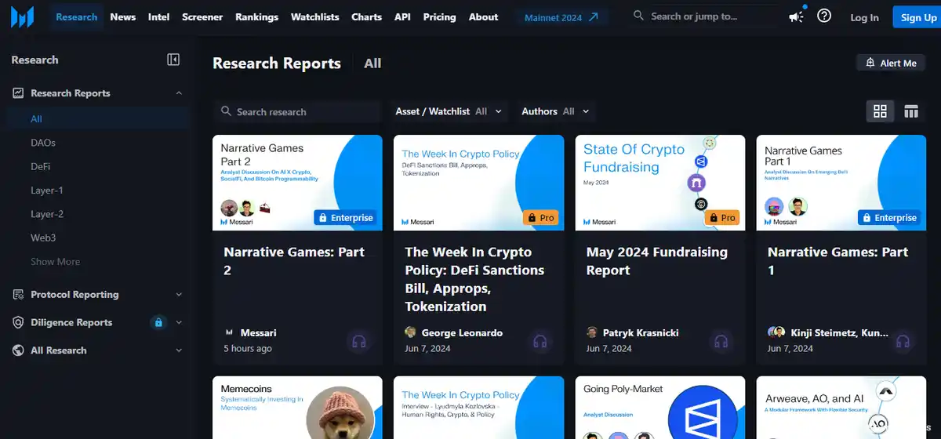Image resolution: width=941 pixels, height=439 pixels.
Task: Click the Messari logo icon
Action: [x=21, y=16]
